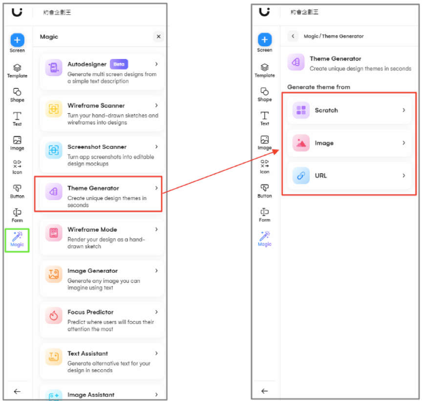Image resolution: width=422 pixels, height=401 pixels.
Task: Expand Autodesigner with its chevron
Action: tap(156, 64)
